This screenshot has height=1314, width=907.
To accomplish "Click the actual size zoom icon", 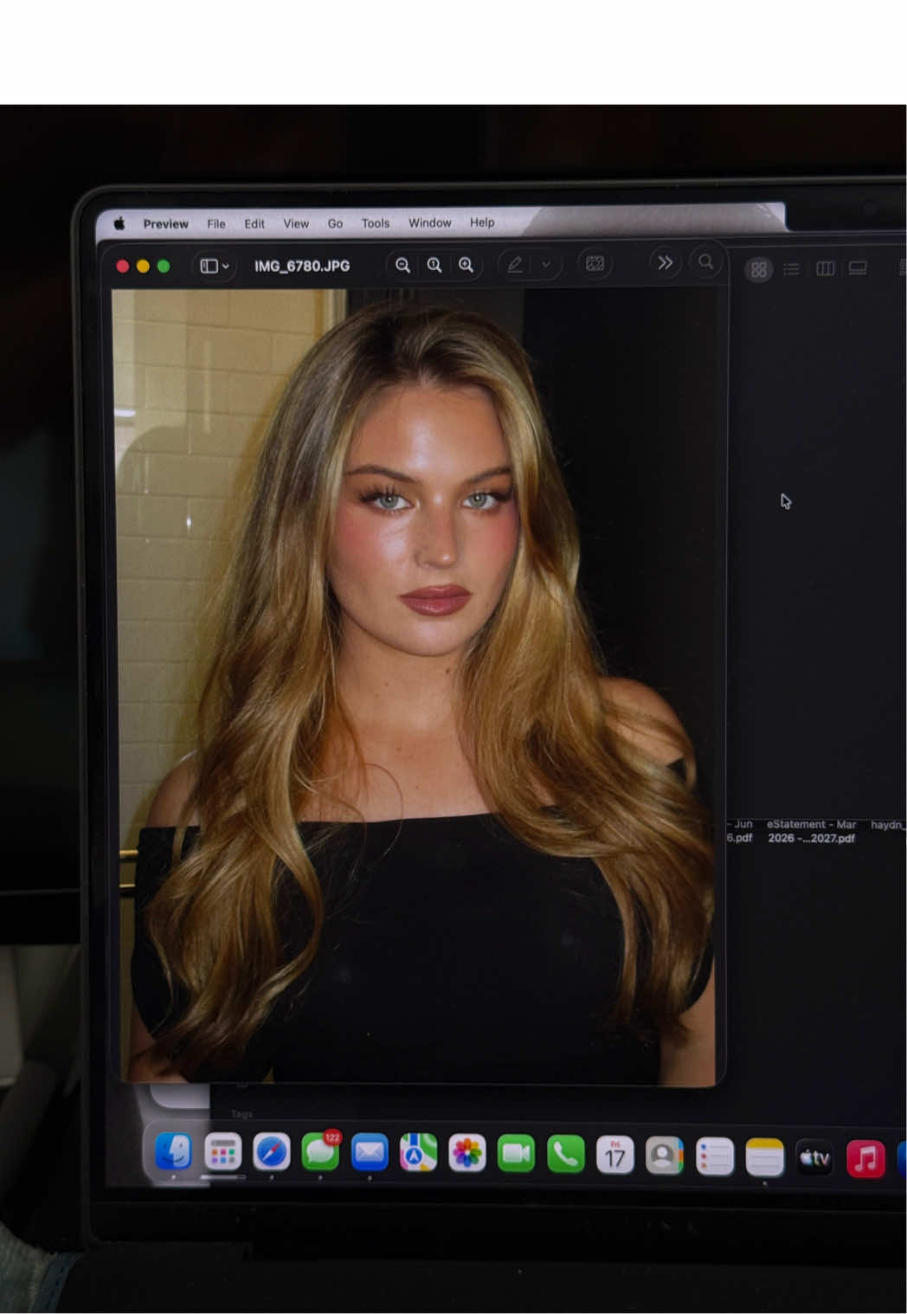I will (434, 265).
